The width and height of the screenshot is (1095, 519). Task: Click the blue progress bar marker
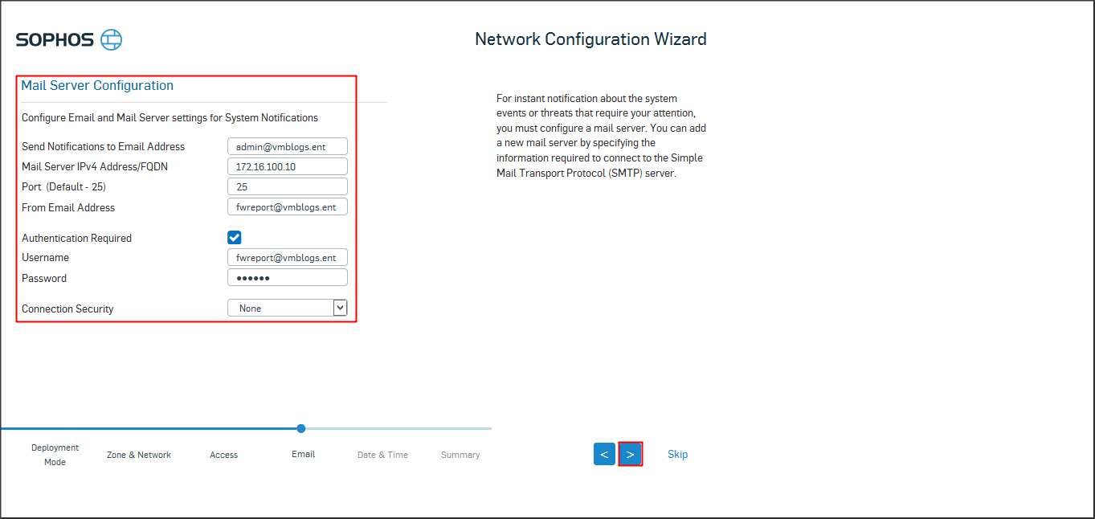(301, 428)
